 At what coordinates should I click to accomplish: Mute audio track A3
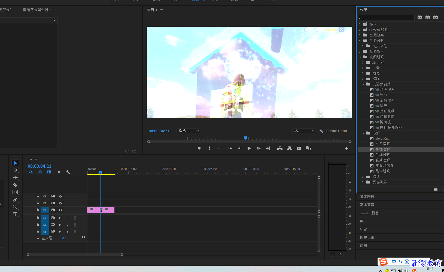tap(60, 231)
